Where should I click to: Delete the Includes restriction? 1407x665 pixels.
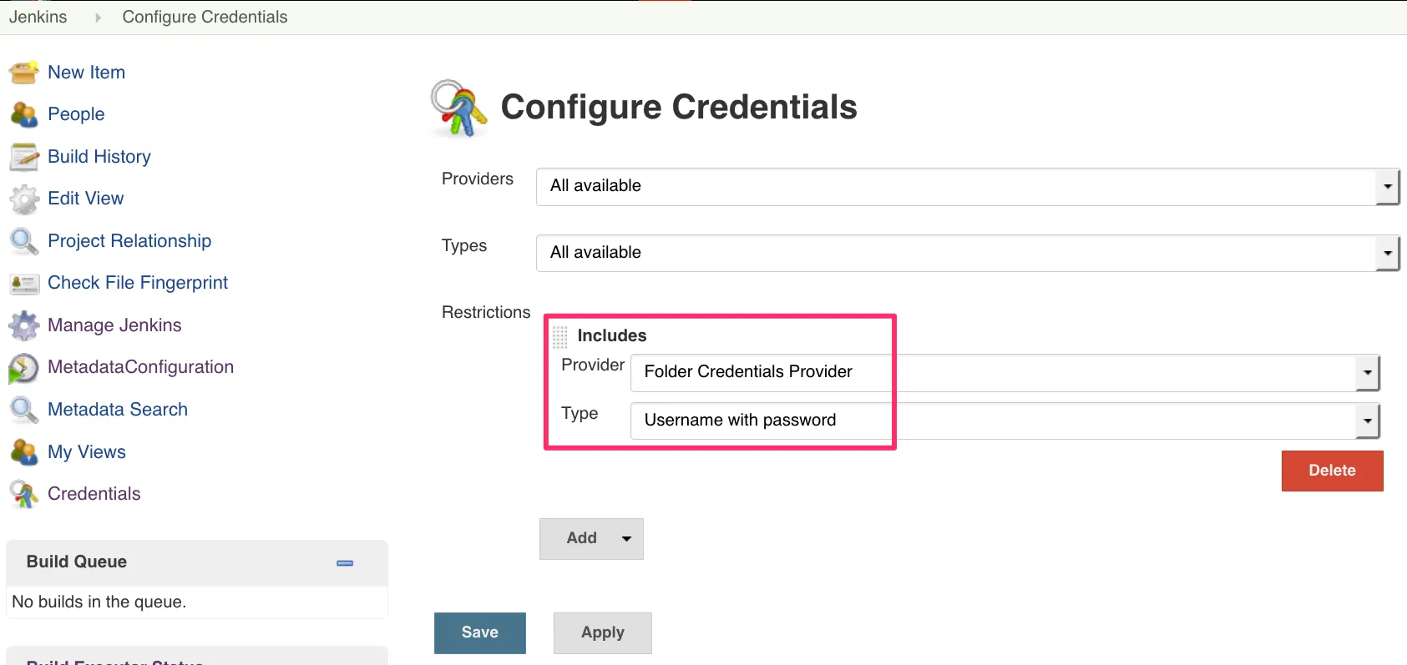(1332, 471)
